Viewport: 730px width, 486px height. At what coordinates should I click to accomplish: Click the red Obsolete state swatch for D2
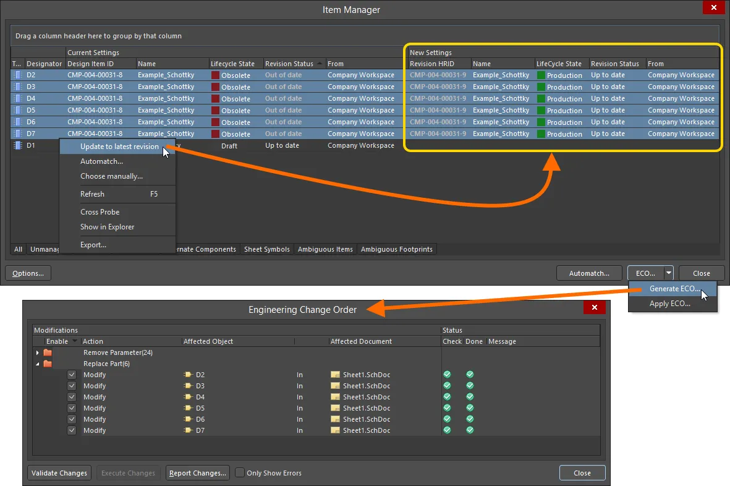pyautogui.click(x=216, y=75)
